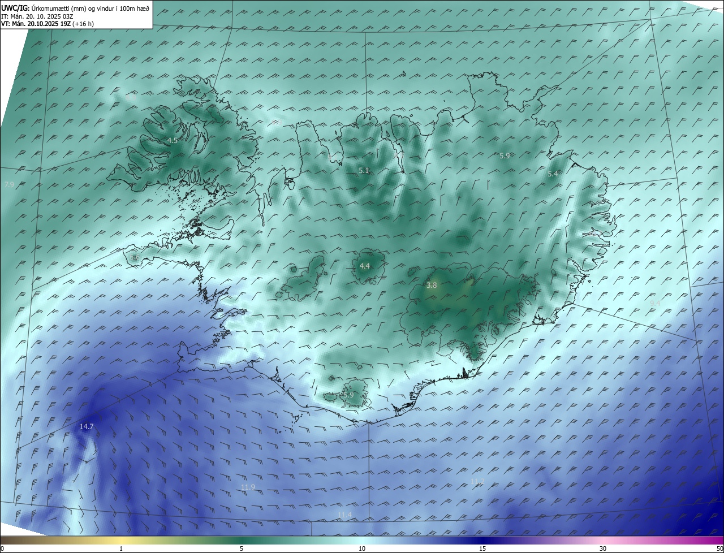Select the 14.7 maximum value southwest of Iceland
Screen dimensions: 724x553
tap(86, 426)
